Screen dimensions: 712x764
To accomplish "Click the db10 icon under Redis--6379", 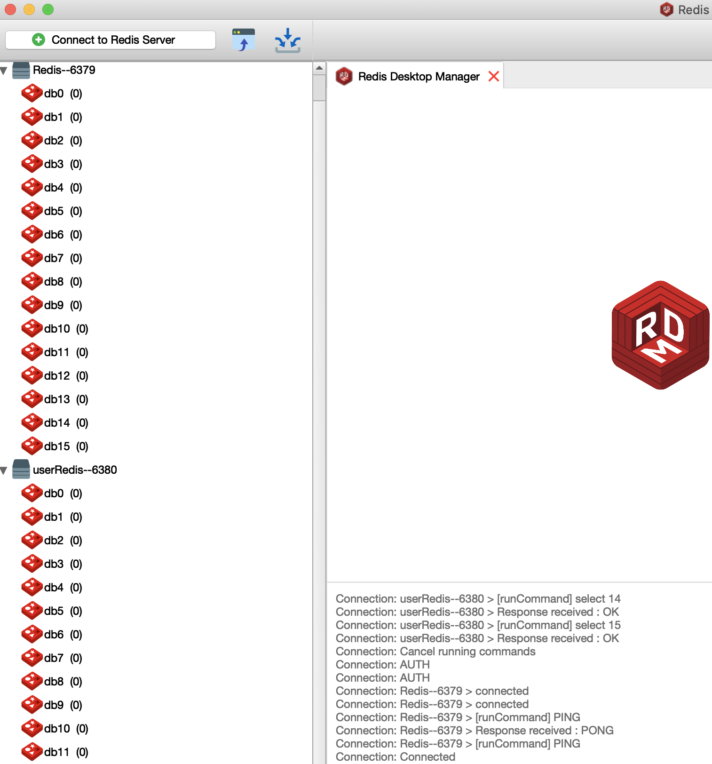I will tap(32, 328).
